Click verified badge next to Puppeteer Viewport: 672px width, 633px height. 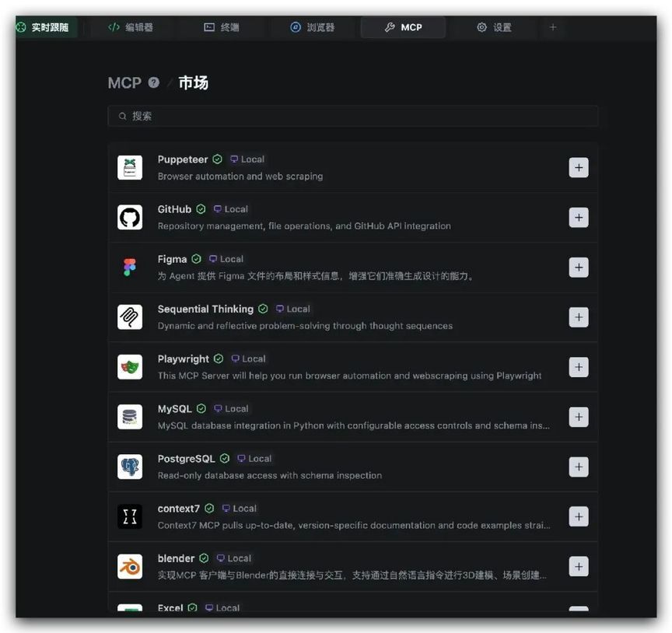click(217, 159)
